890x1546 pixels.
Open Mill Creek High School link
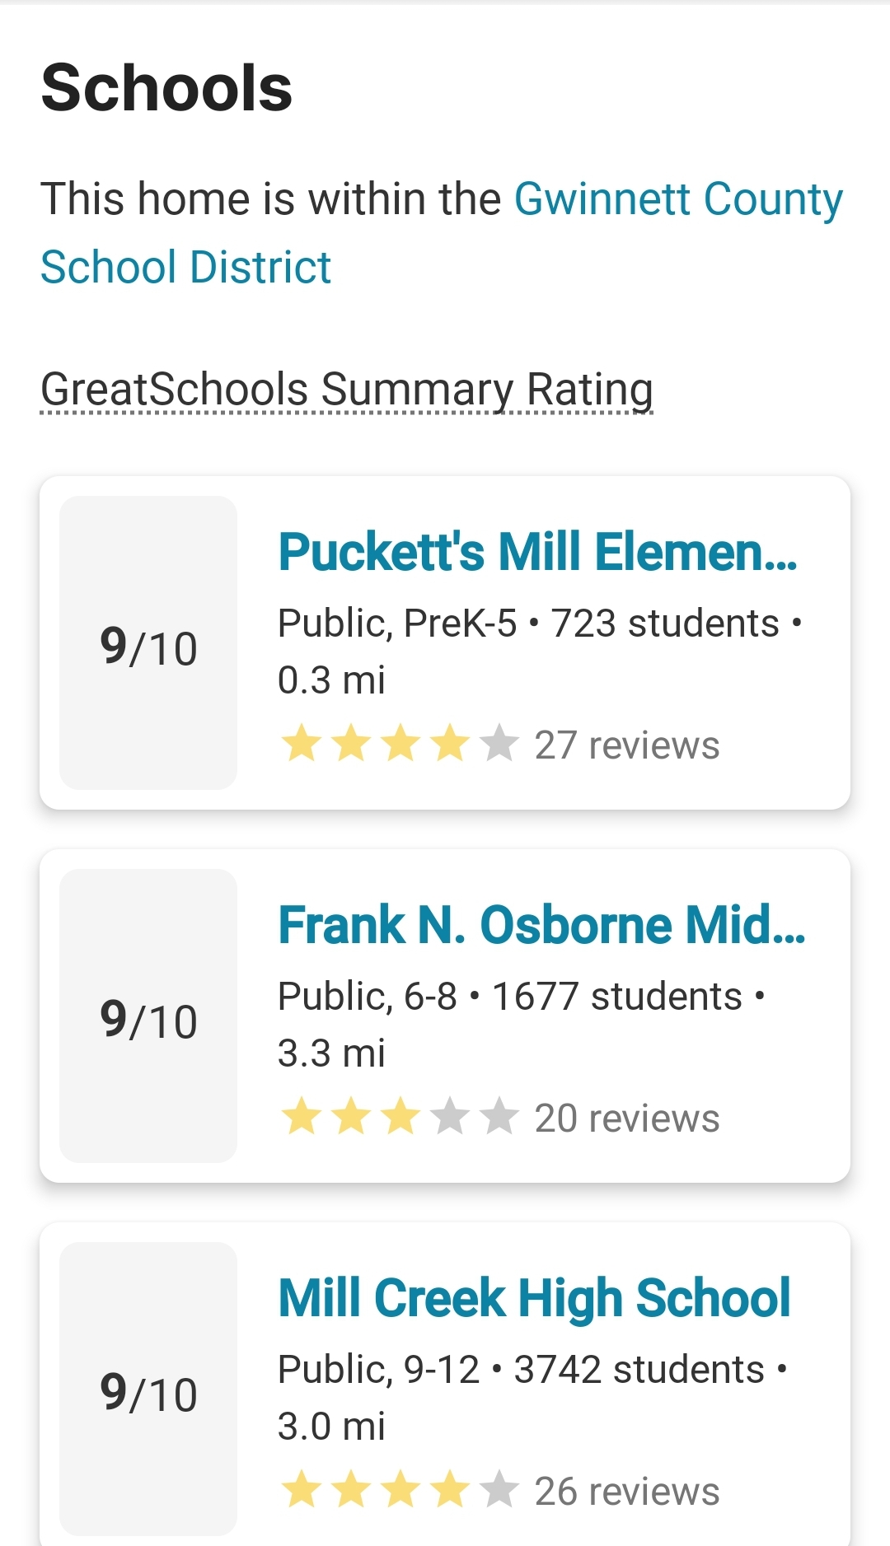coord(534,1297)
